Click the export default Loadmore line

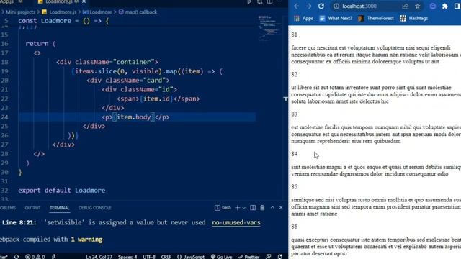tap(62, 190)
